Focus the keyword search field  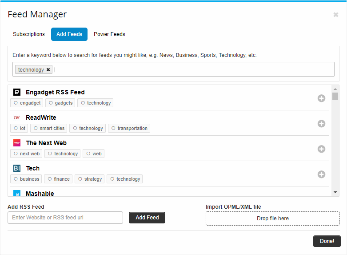(x=173, y=69)
